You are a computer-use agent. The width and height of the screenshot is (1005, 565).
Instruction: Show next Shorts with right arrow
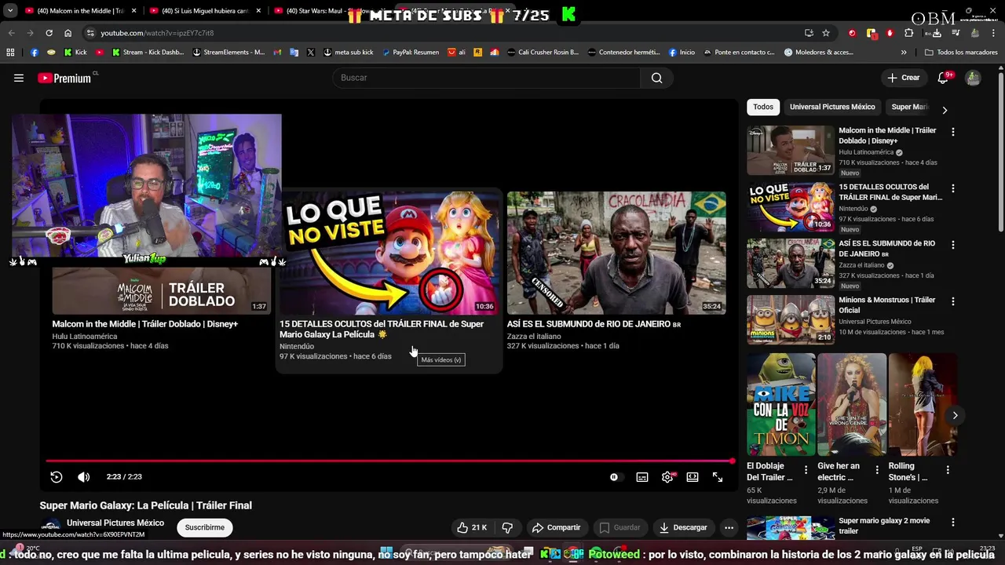pos(955,415)
